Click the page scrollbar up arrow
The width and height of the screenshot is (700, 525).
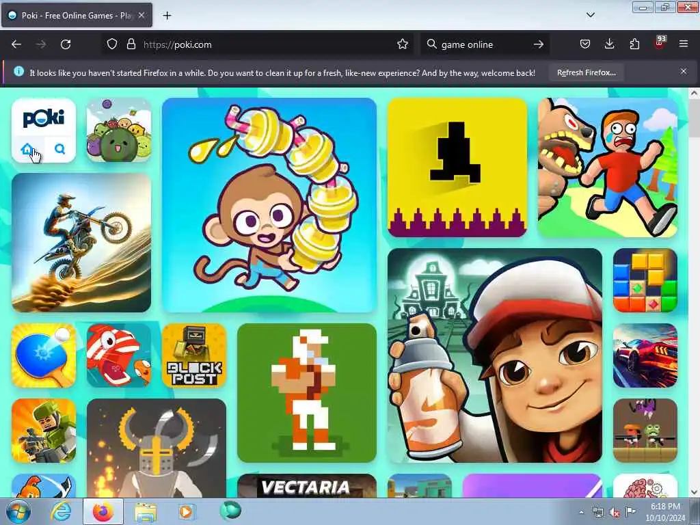(694, 94)
